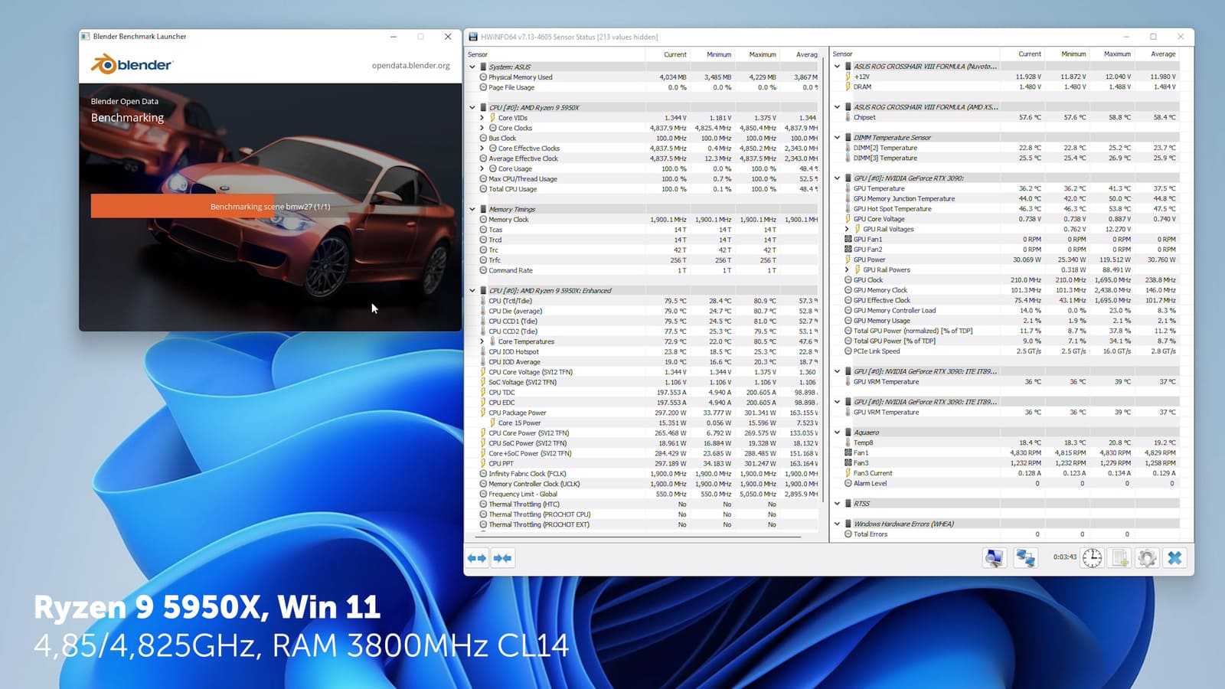Click the Blender logo
The image size is (1225, 689).
point(132,65)
